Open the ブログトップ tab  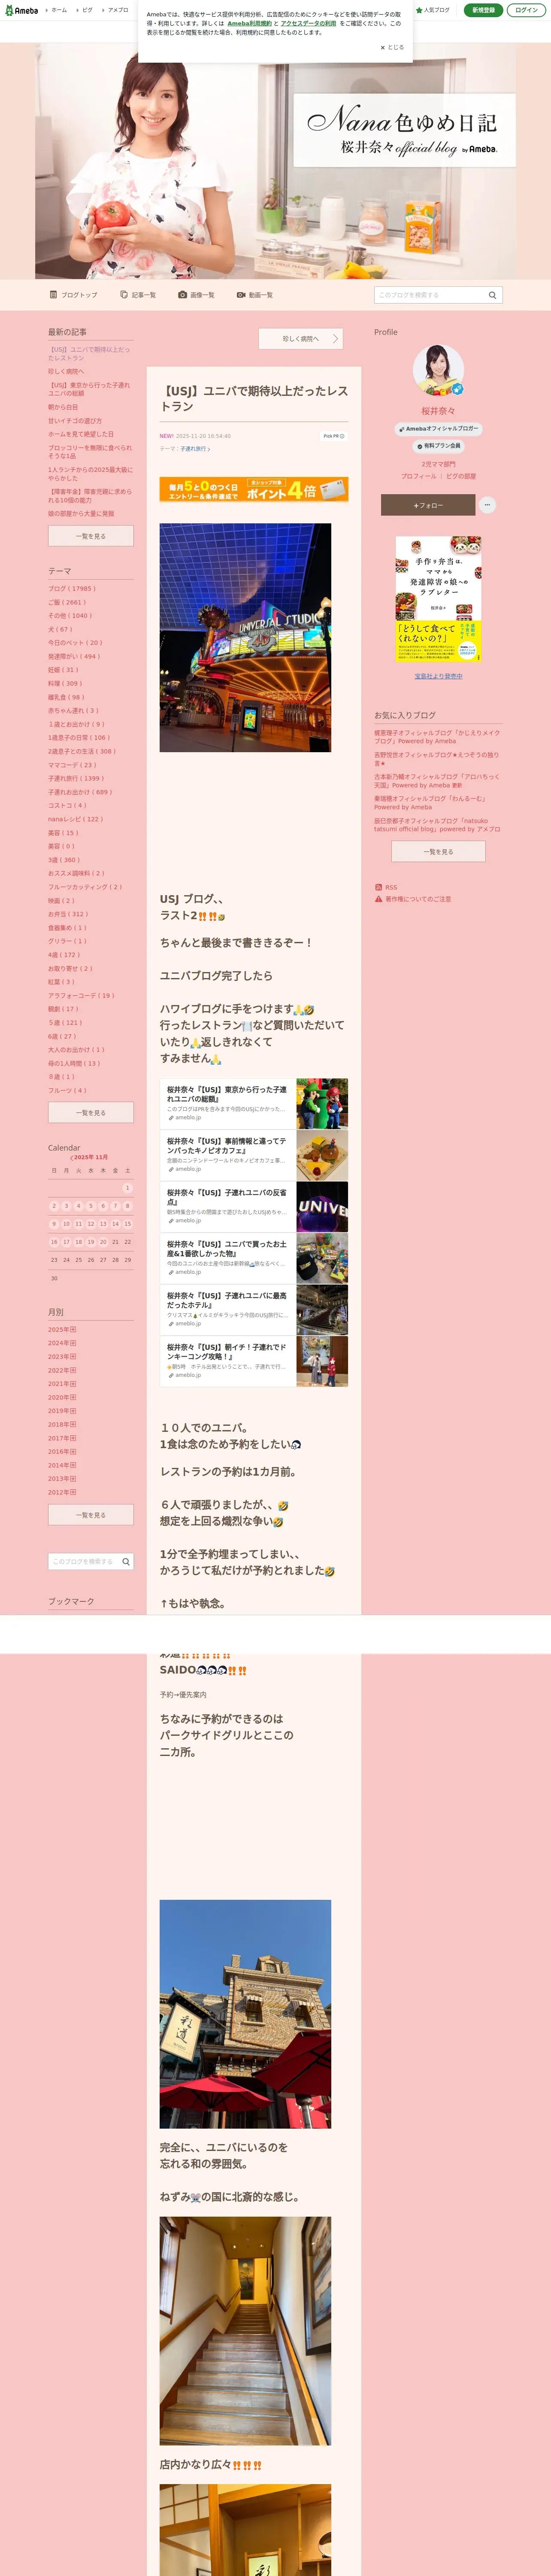pos(74,295)
